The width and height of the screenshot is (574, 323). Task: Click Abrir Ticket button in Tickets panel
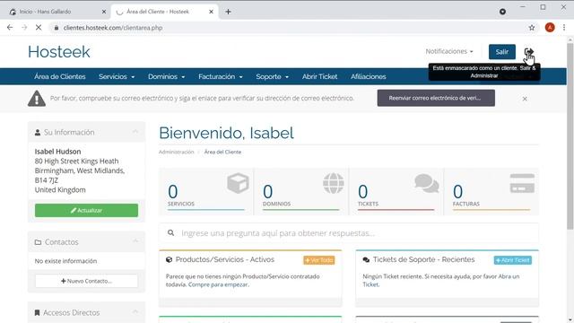(512, 260)
